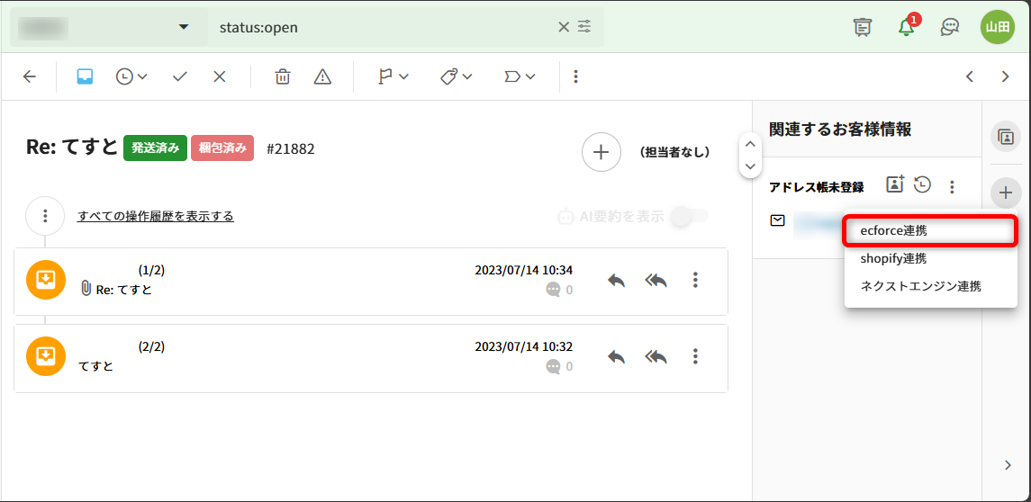Click the back arrow in toolbar
The height and width of the screenshot is (502, 1031).
point(30,76)
